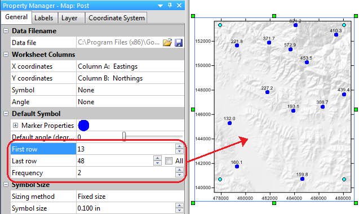Click the post point labeled 572.9
The image size is (359, 214).
pos(291,49)
